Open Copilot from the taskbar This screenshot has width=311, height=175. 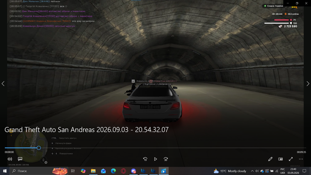(83, 171)
